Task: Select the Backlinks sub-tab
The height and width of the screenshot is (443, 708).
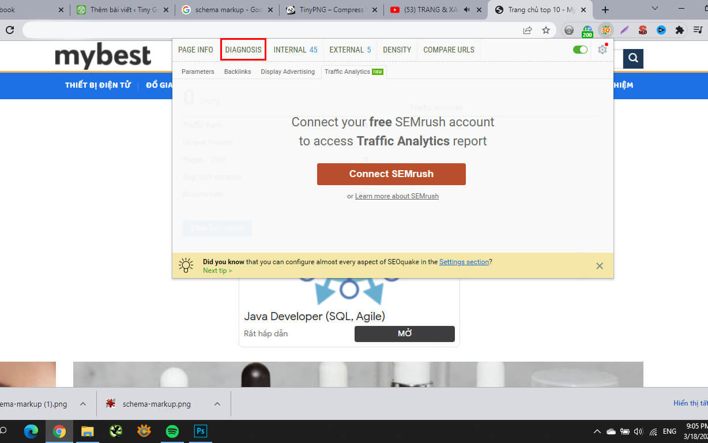Action: click(x=238, y=72)
